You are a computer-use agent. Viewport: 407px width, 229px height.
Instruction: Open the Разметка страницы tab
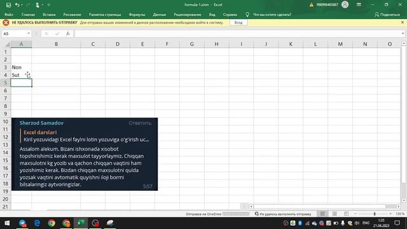[x=105, y=15]
